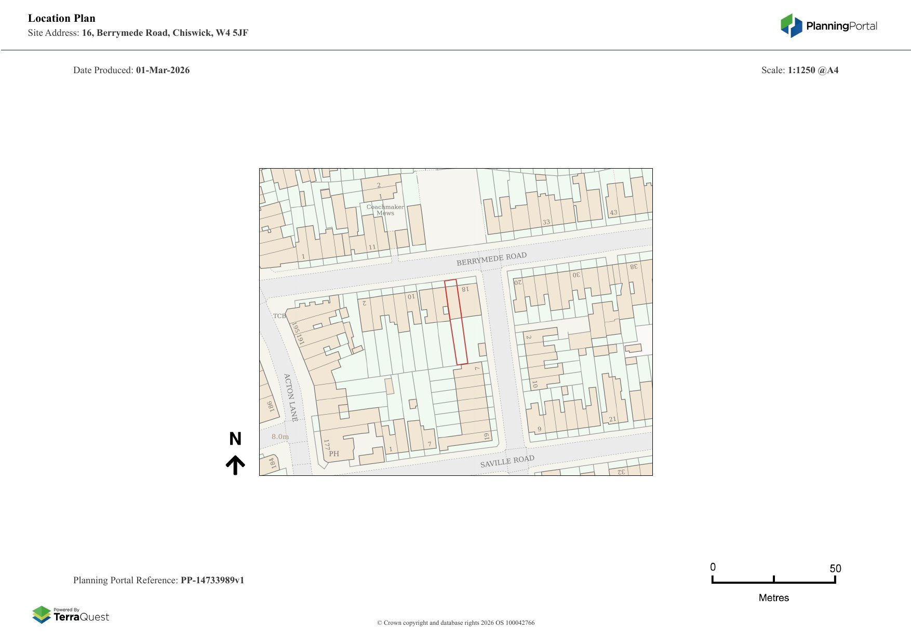
Task: Click the TCB label near Acton Lane
Action: tap(279, 316)
